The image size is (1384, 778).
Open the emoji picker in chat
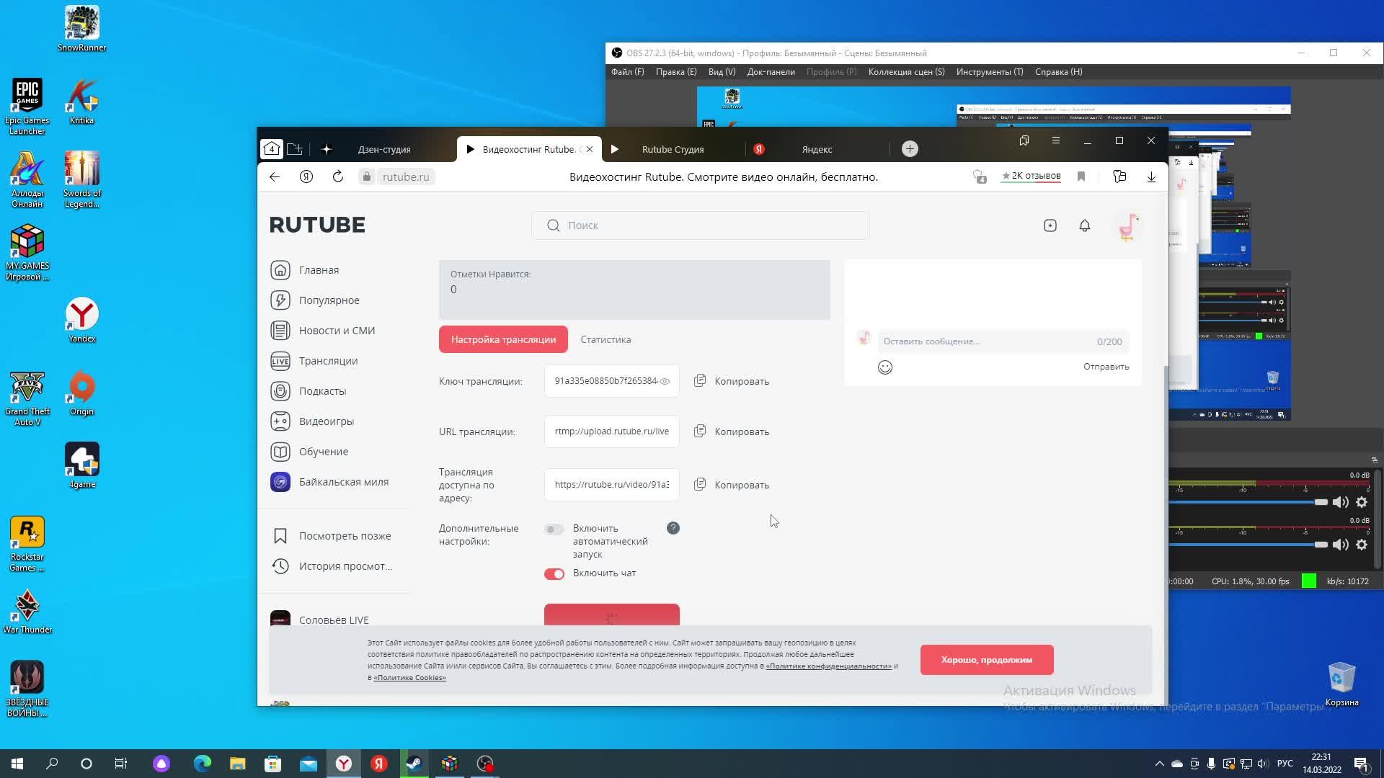(884, 367)
